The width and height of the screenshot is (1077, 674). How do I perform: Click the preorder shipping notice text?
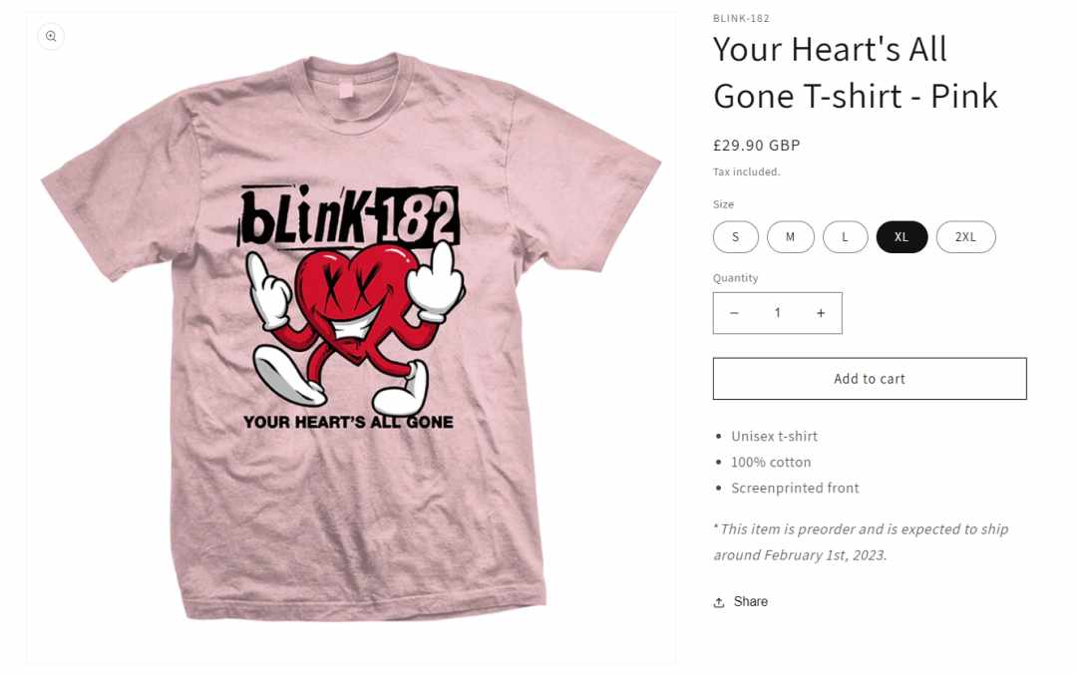pos(861,542)
